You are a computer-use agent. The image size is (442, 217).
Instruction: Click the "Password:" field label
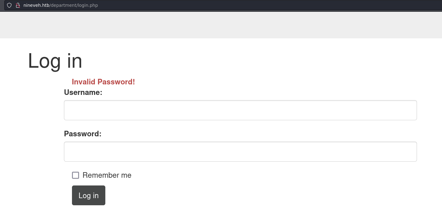tap(83, 134)
